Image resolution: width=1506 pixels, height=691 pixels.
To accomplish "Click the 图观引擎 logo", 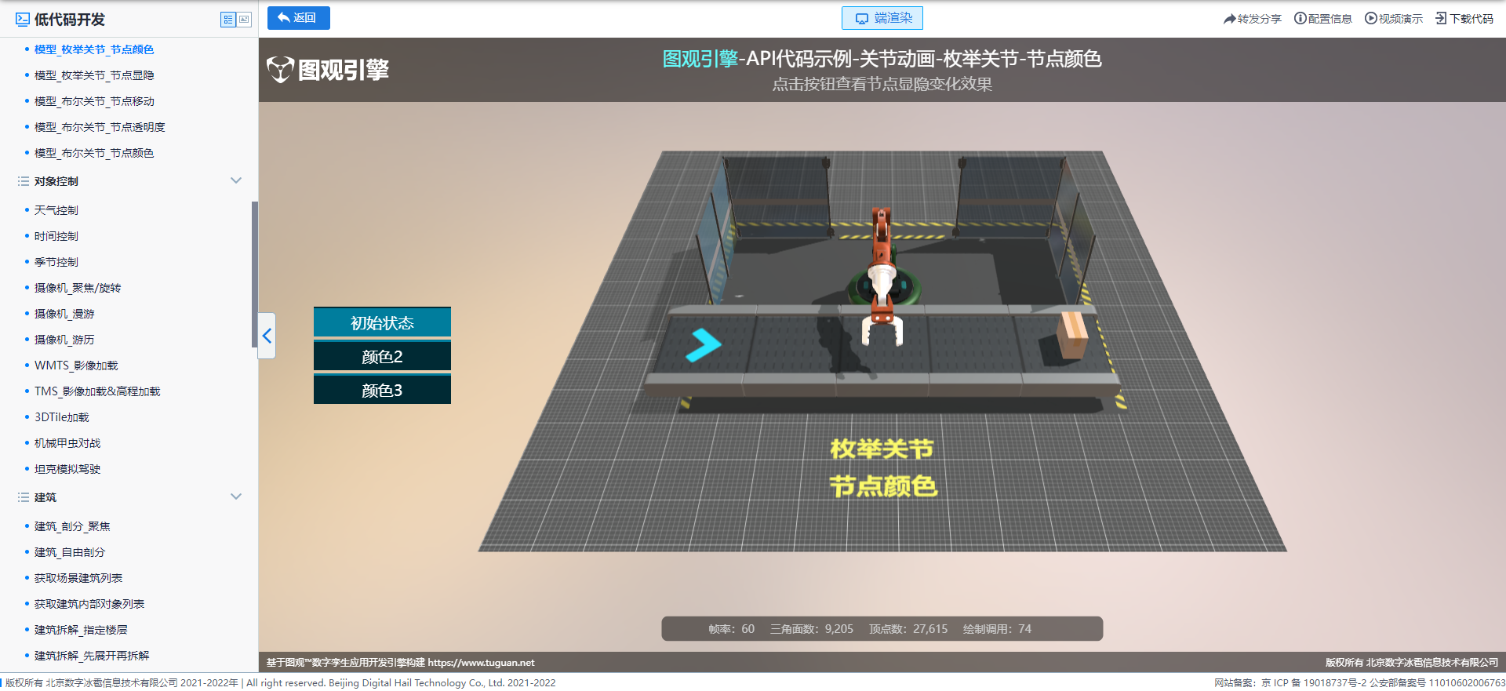I will coord(328,70).
